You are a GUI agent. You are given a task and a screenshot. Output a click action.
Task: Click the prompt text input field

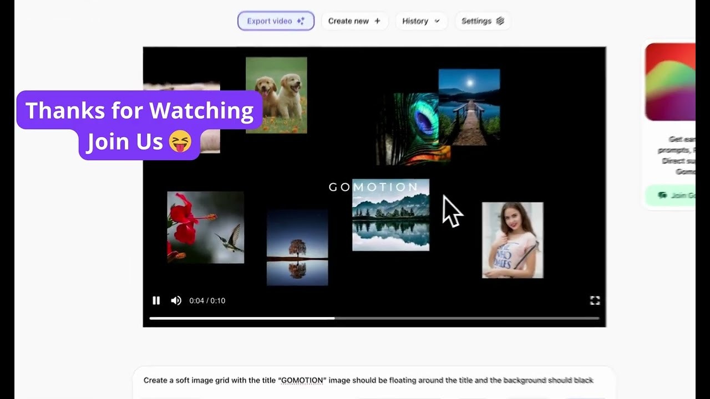tap(368, 380)
